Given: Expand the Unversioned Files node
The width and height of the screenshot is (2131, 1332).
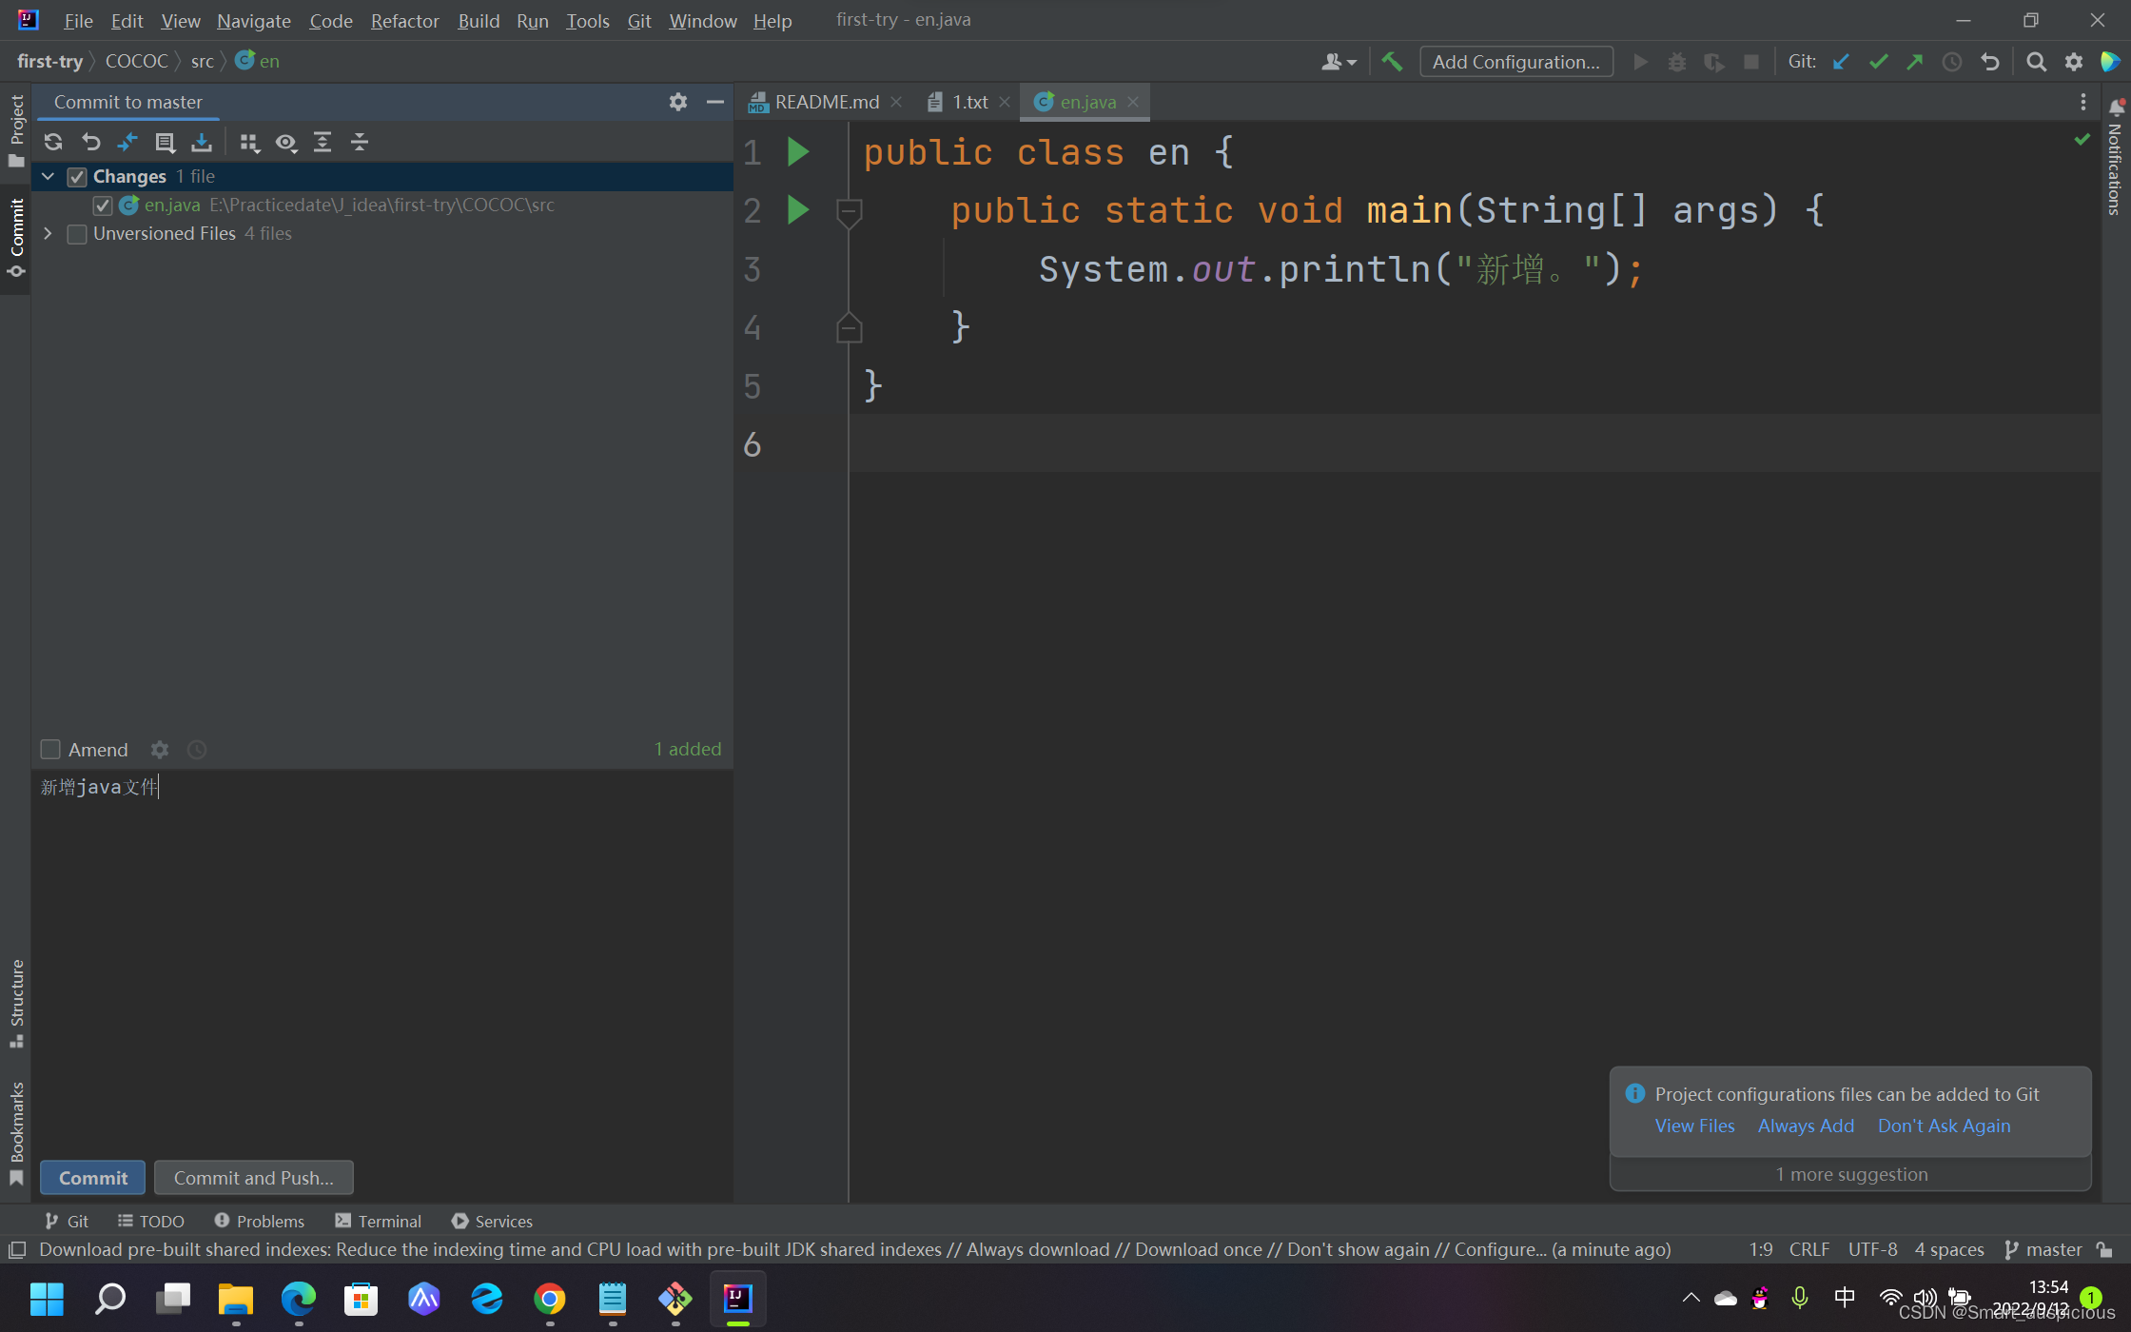Looking at the screenshot, I should [48, 234].
